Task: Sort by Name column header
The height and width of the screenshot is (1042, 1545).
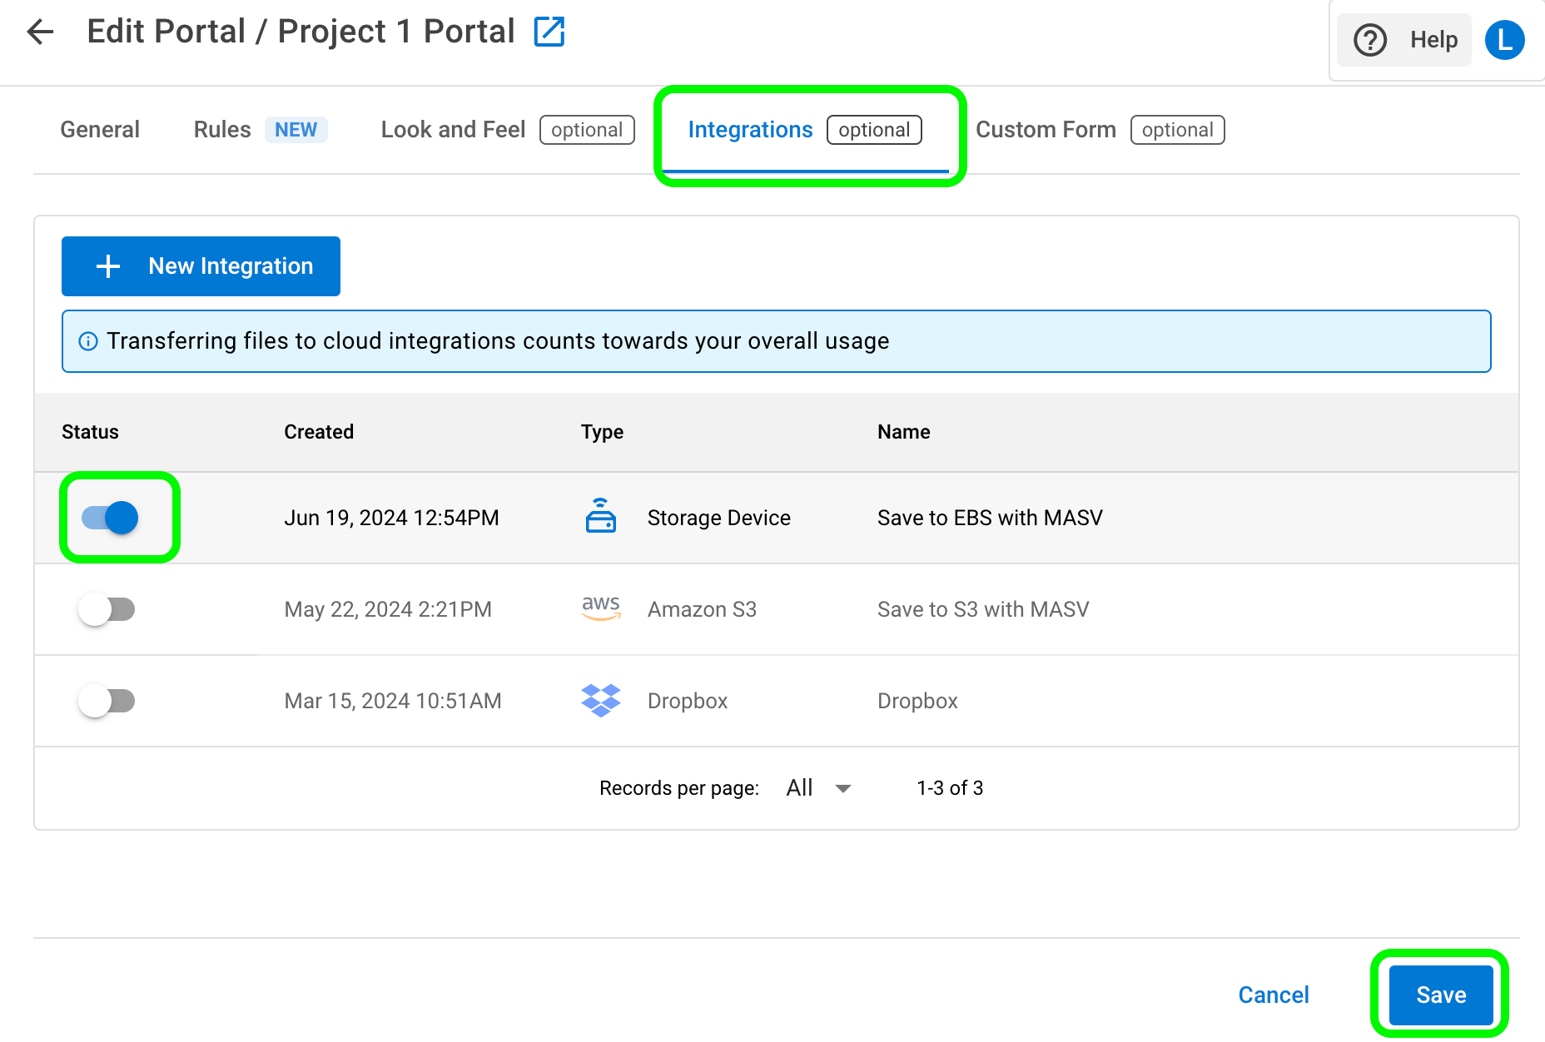Action: click(x=904, y=432)
